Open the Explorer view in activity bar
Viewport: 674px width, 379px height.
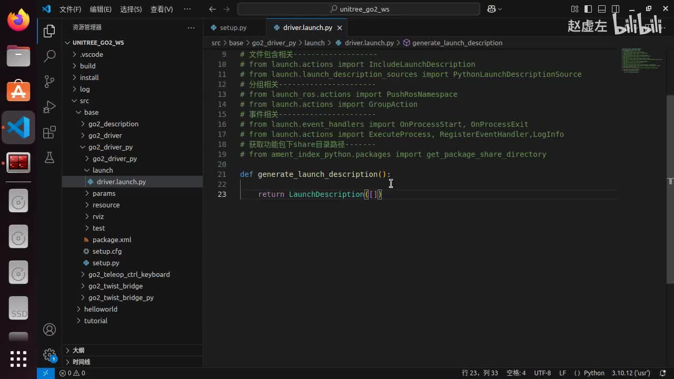tap(49, 31)
